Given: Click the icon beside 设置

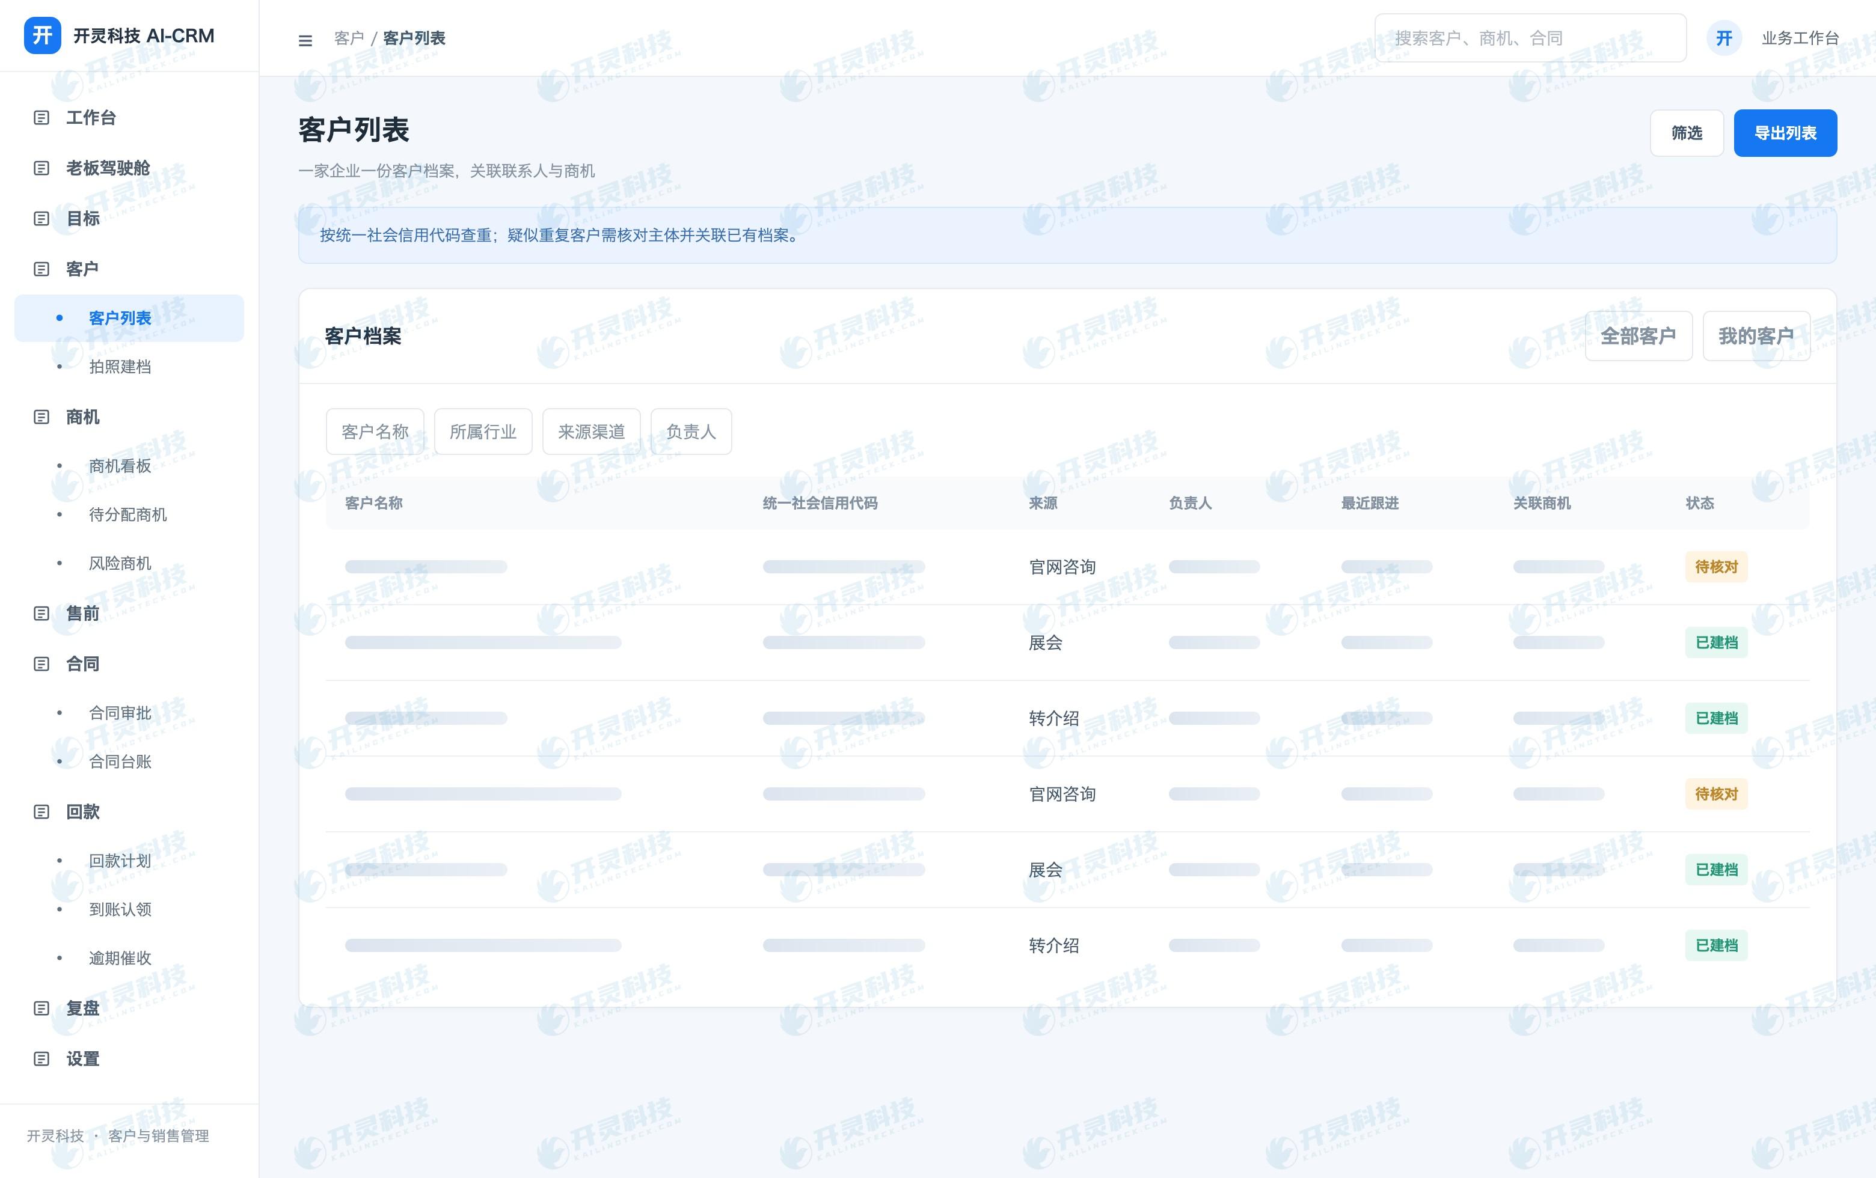Looking at the screenshot, I should click(x=42, y=1059).
